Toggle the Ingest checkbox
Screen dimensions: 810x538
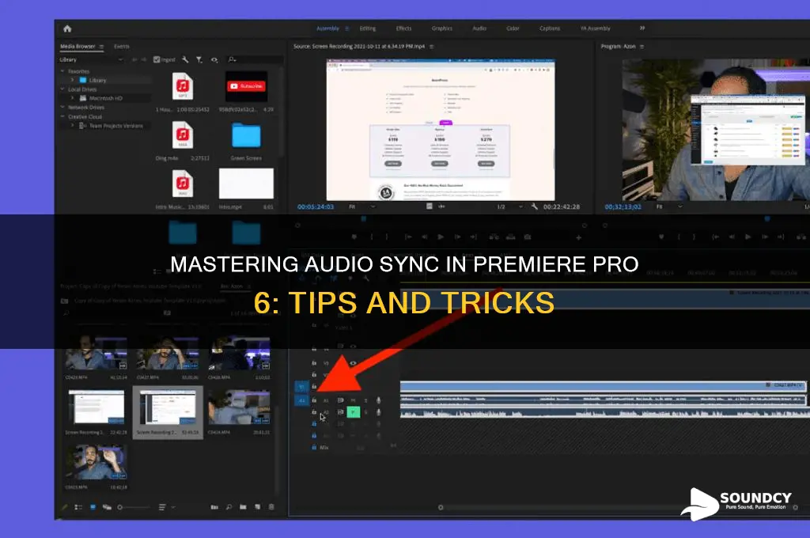(157, 59)
